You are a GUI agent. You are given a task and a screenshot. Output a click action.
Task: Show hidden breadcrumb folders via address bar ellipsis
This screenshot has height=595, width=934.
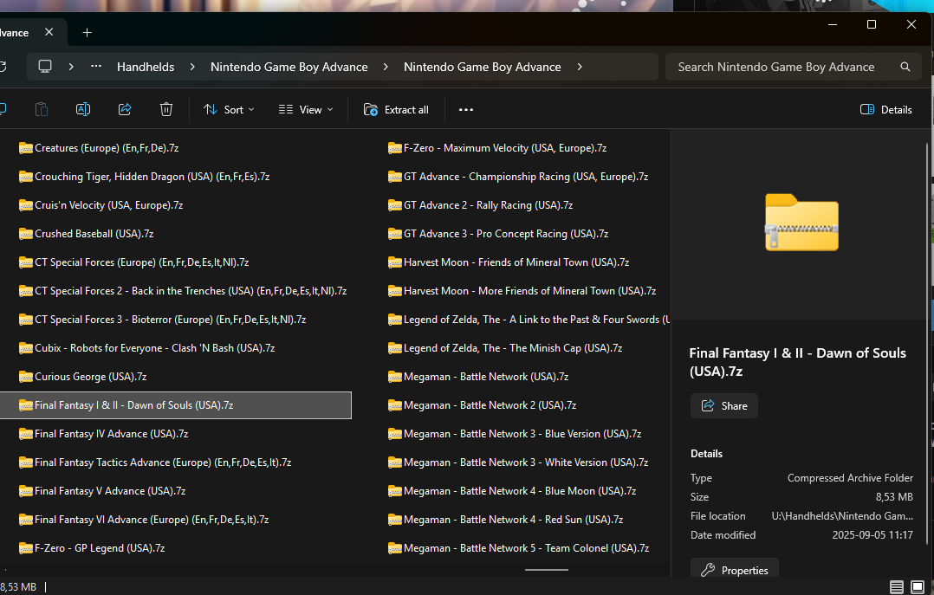coord(96,67)
